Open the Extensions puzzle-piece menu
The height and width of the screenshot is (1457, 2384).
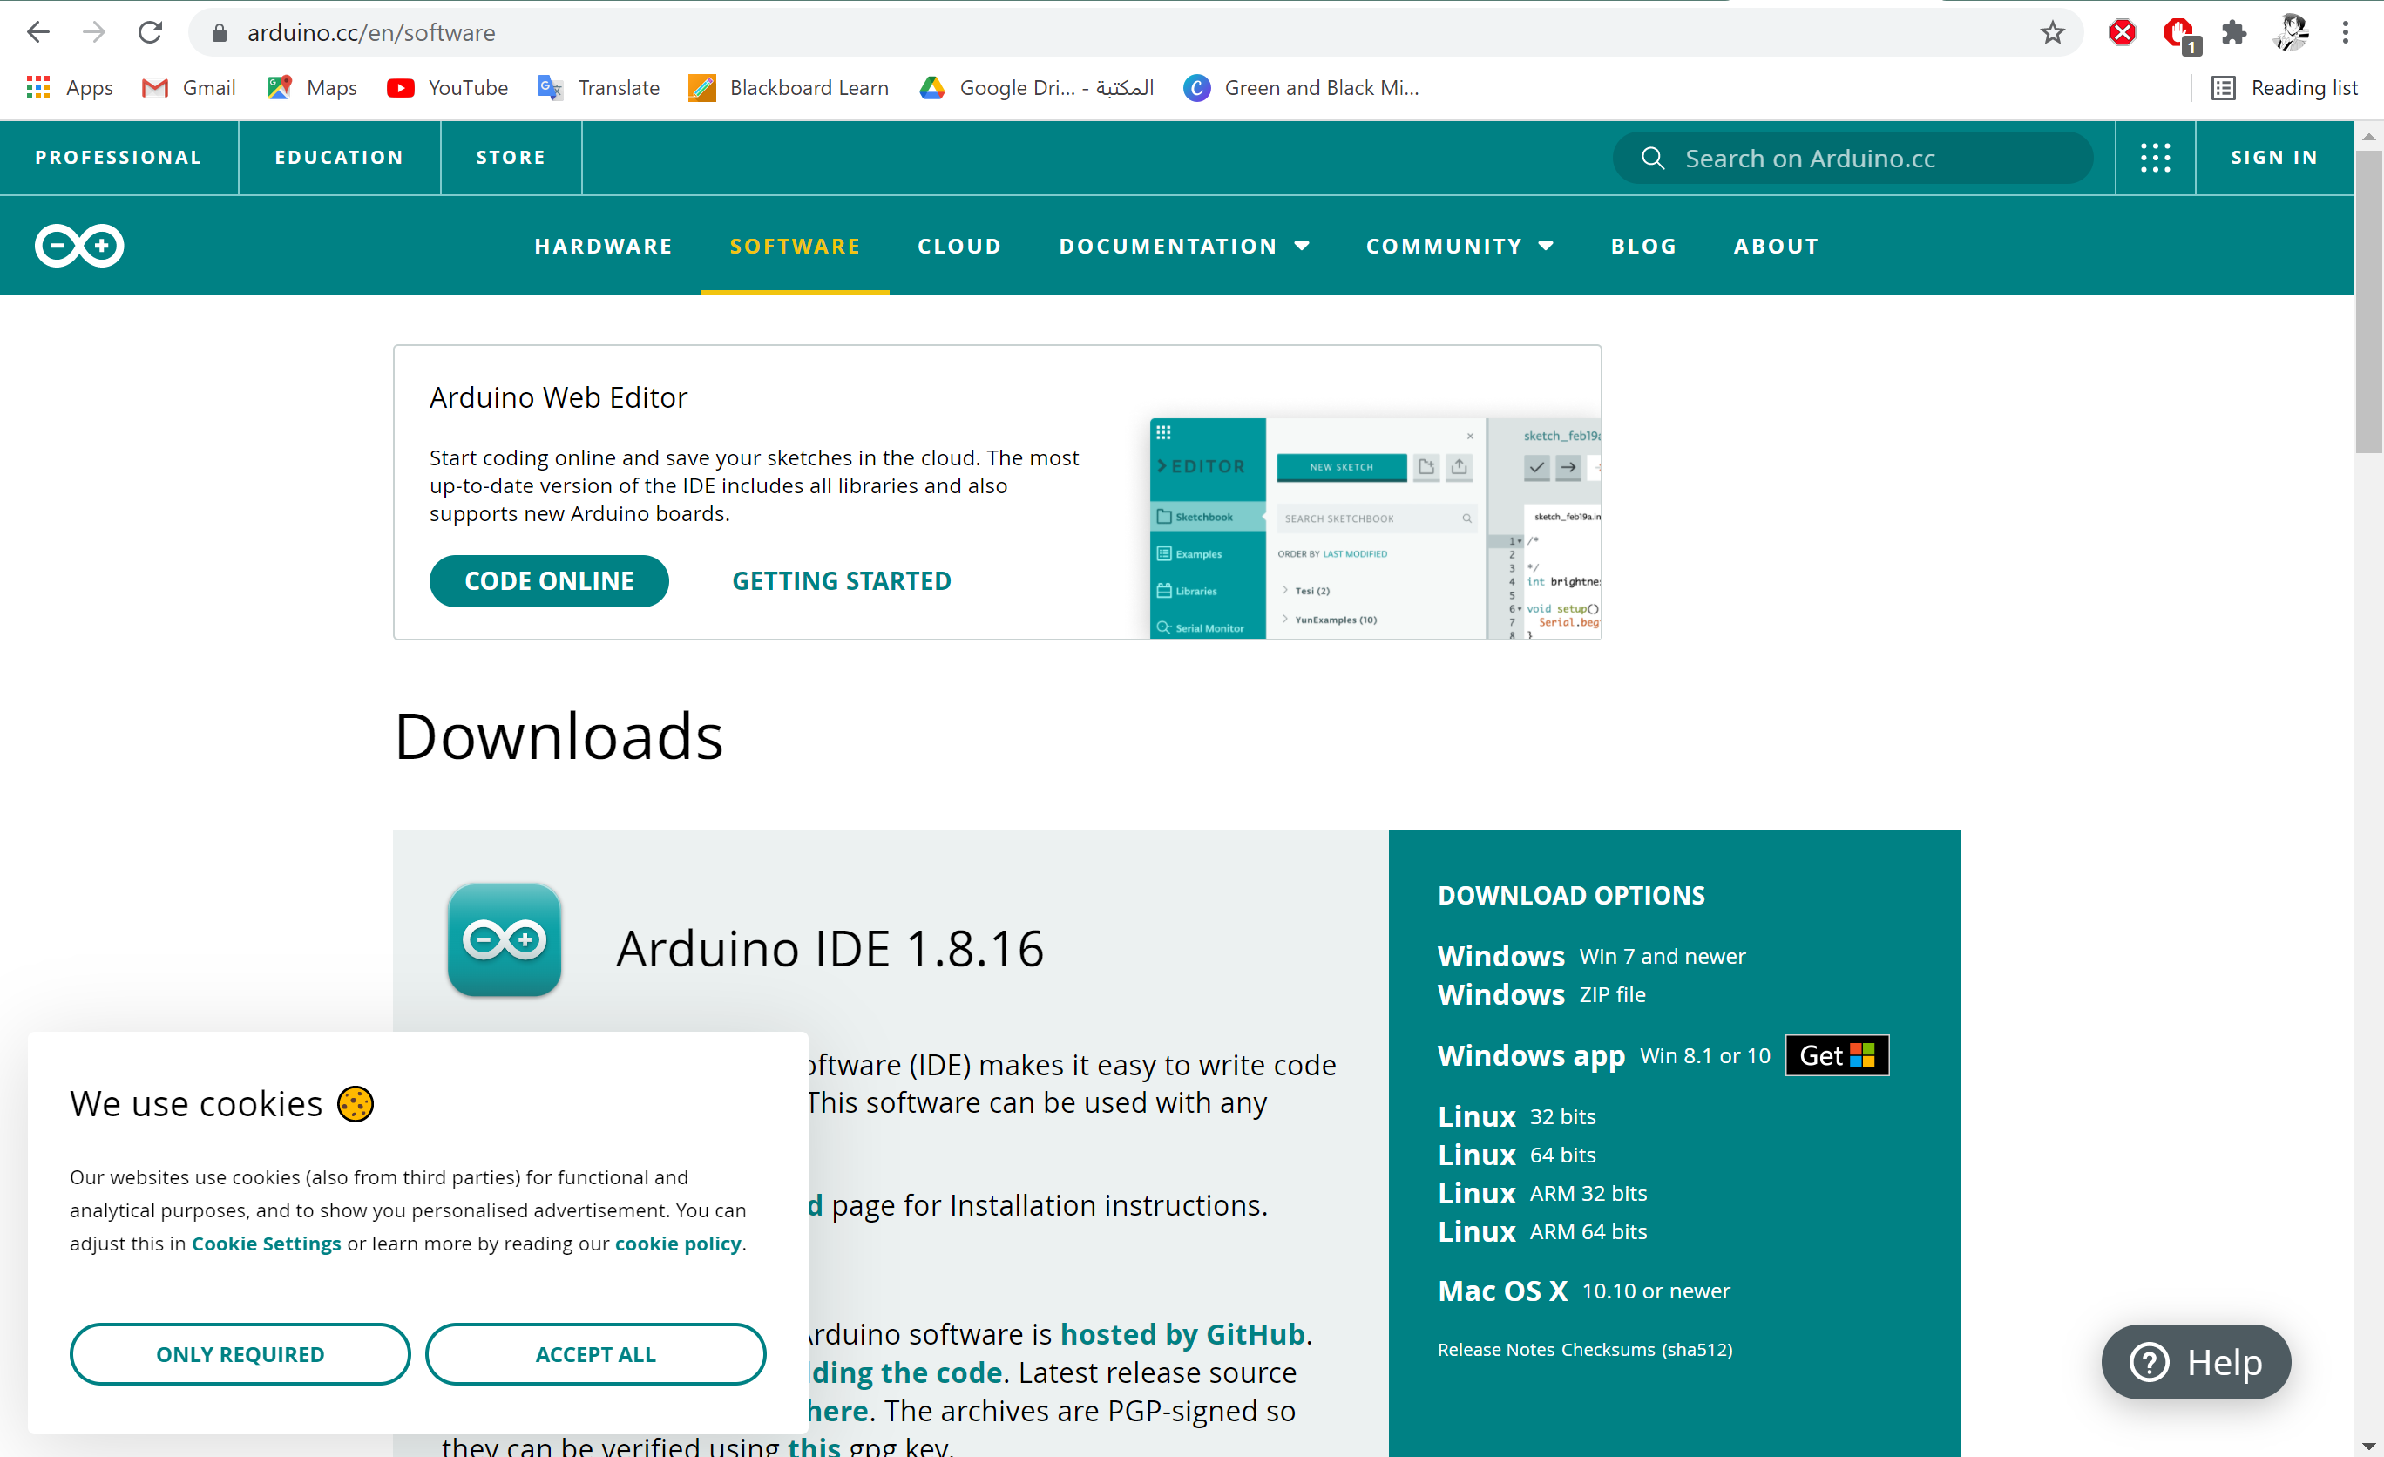point(2234,33)
